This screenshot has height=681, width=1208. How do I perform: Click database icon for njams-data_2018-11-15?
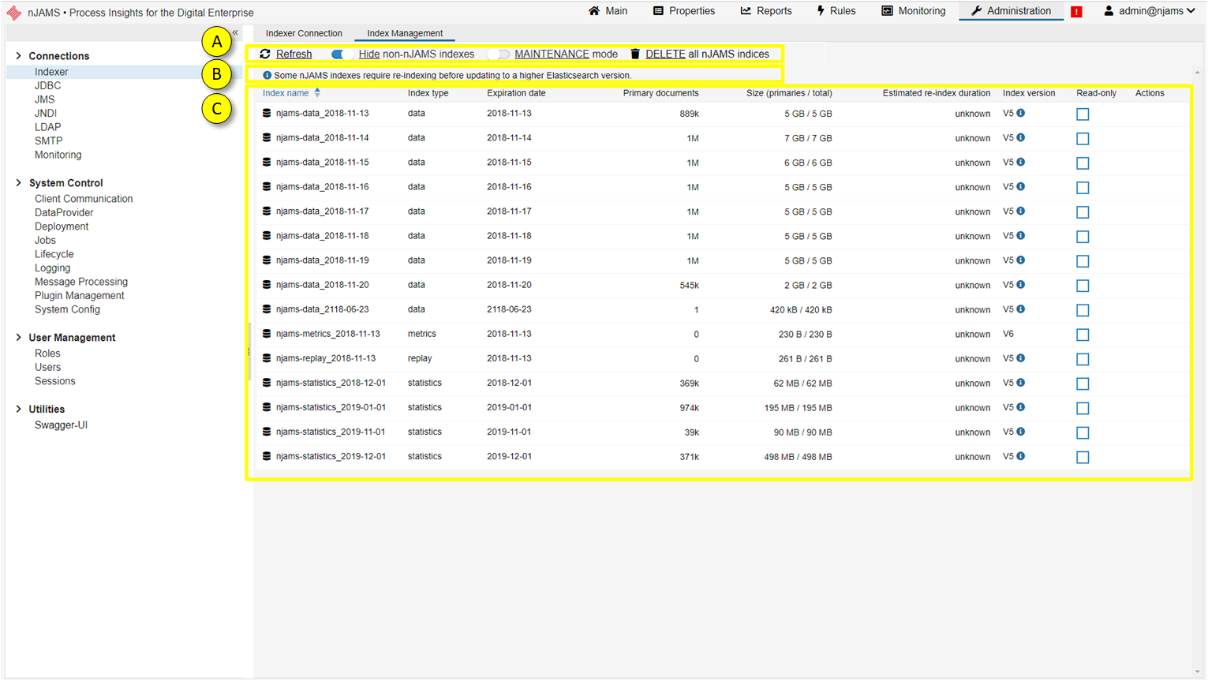[x=267, y=162]
